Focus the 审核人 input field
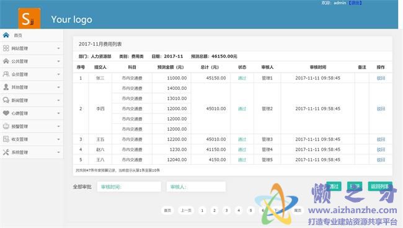The image size is (403, 228). tap(196, 186)
